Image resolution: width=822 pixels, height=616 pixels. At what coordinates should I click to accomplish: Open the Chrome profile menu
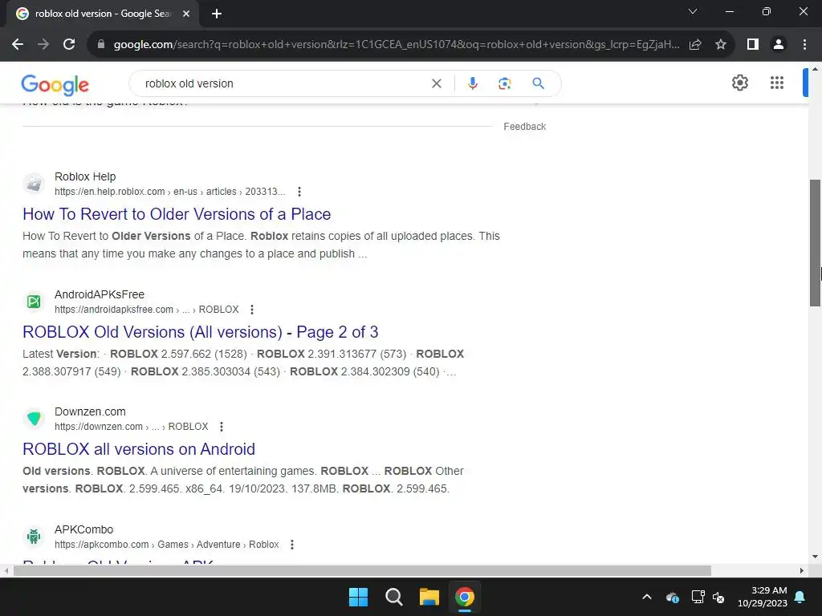click(779, 45)
